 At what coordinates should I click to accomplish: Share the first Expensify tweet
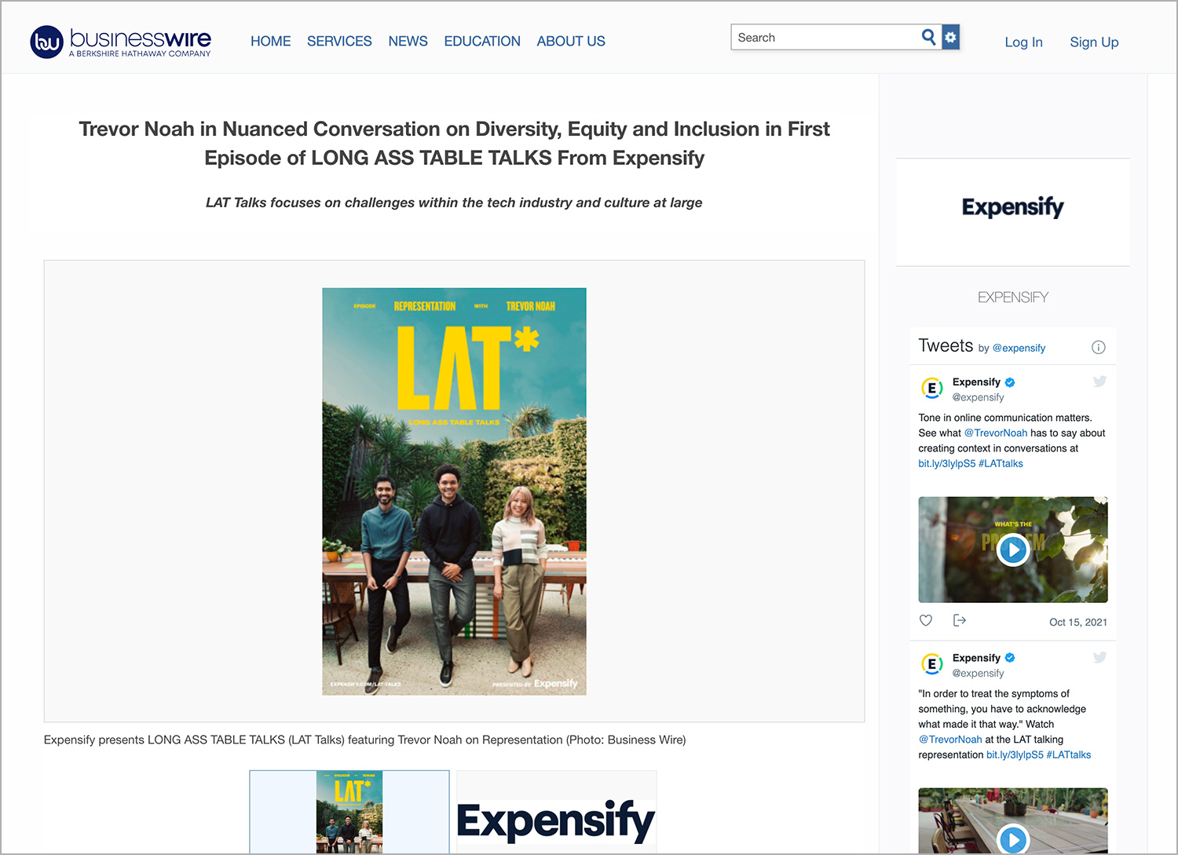[959, 620]
